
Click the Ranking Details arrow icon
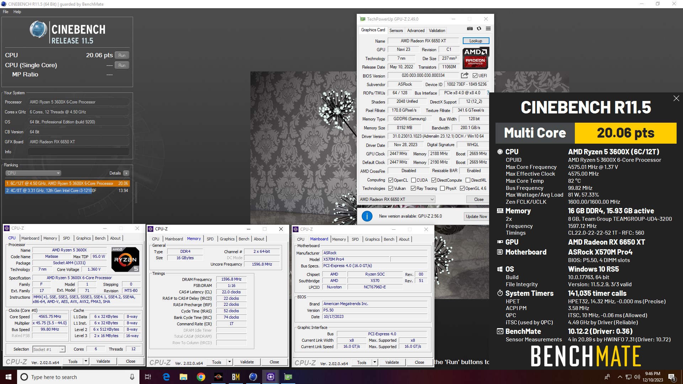click(126, 173)
